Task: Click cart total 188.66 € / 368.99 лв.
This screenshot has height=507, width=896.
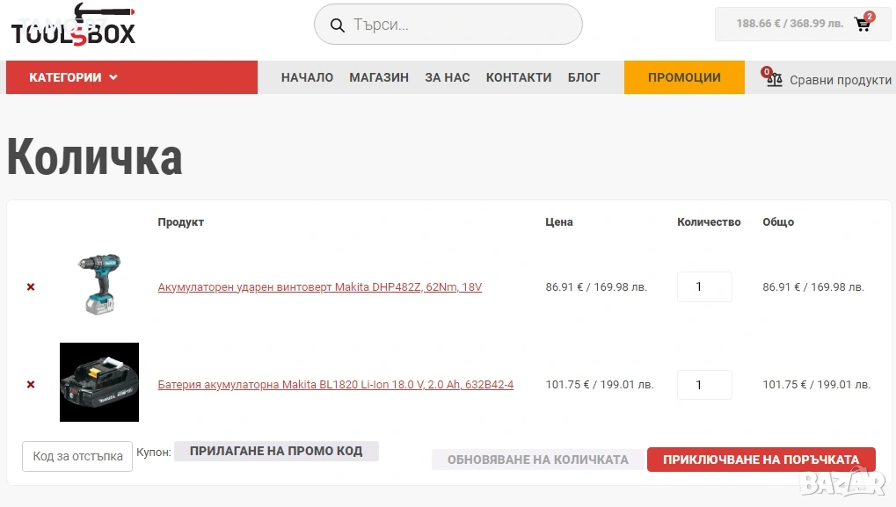Action: click(x=789, y=24)
